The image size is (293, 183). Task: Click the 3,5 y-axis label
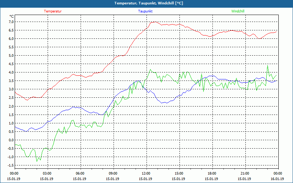click(11, 81)
